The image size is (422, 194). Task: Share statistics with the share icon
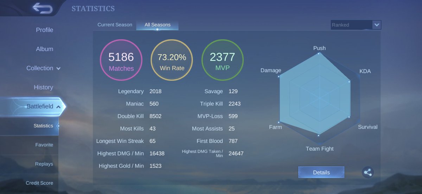pos(367,172)
